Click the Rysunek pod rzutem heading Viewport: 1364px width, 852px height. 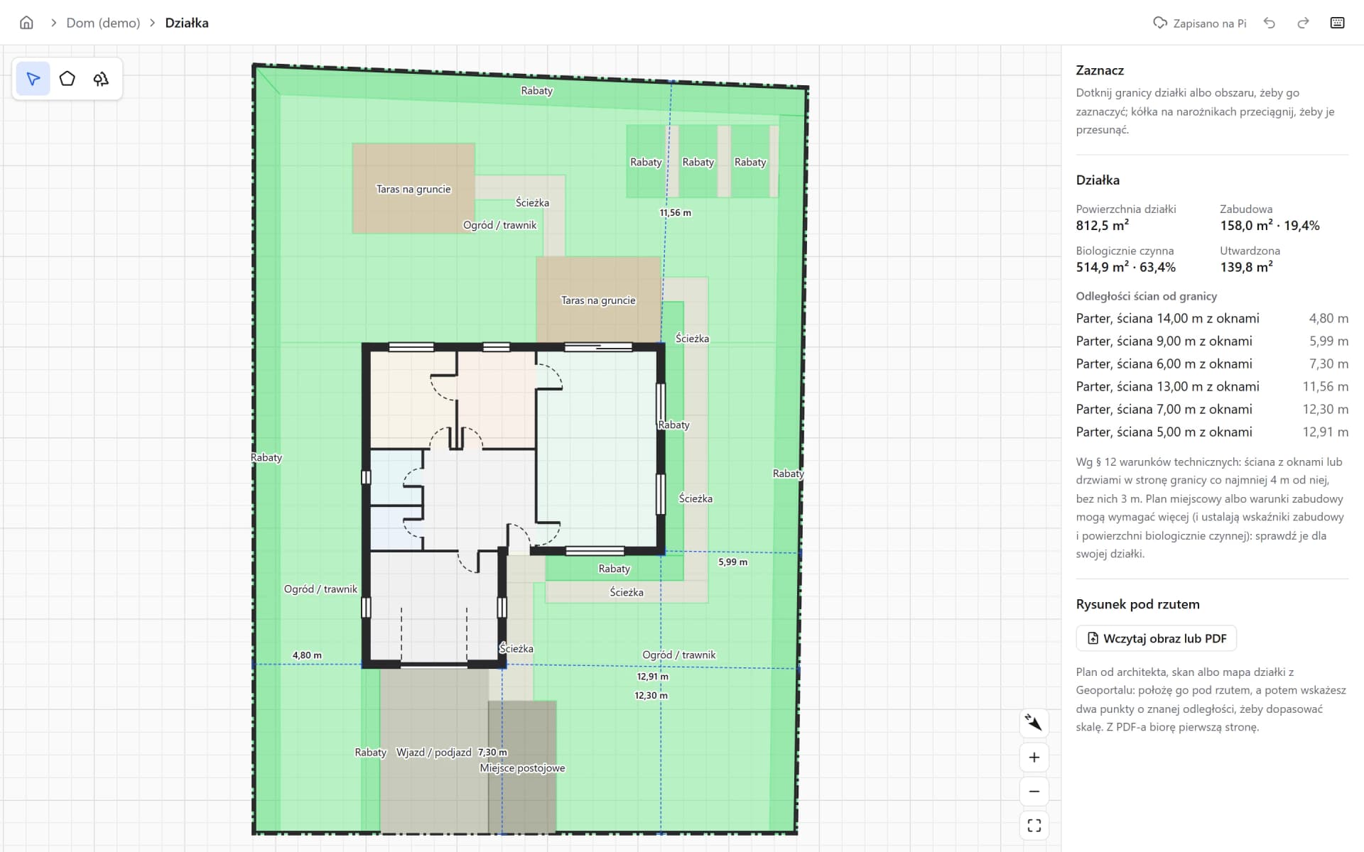coord(1137,604)
